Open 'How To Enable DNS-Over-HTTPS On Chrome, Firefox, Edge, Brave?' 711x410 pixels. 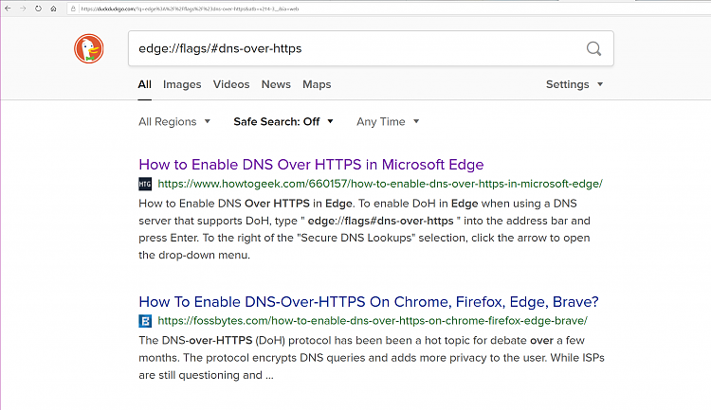point(369,302)
